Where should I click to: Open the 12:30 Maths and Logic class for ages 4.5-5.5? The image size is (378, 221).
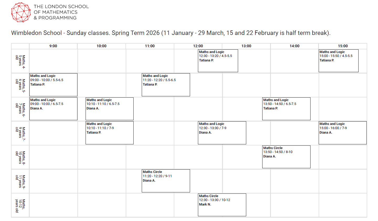coord(218,61)
